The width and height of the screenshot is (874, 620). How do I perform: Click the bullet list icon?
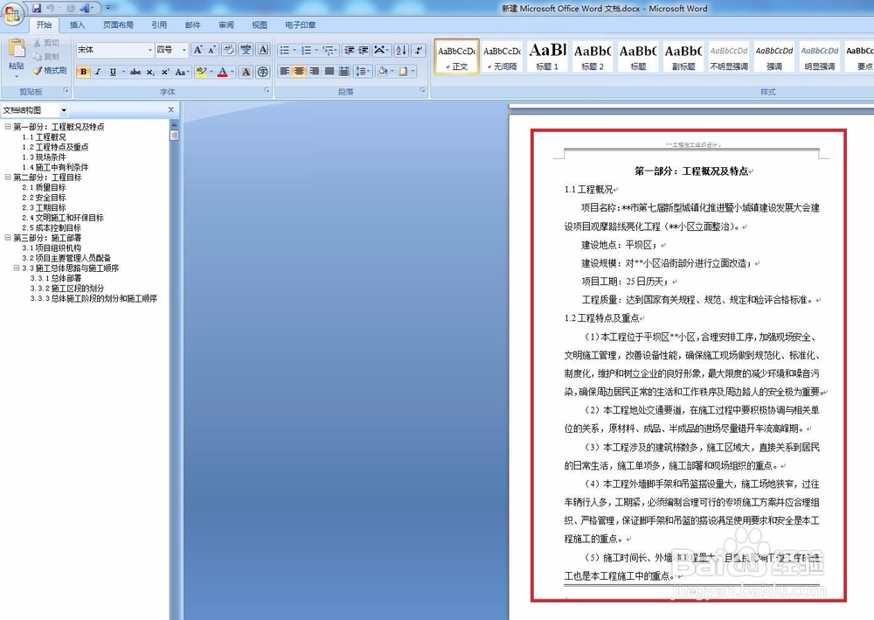(x=285, y=49)
